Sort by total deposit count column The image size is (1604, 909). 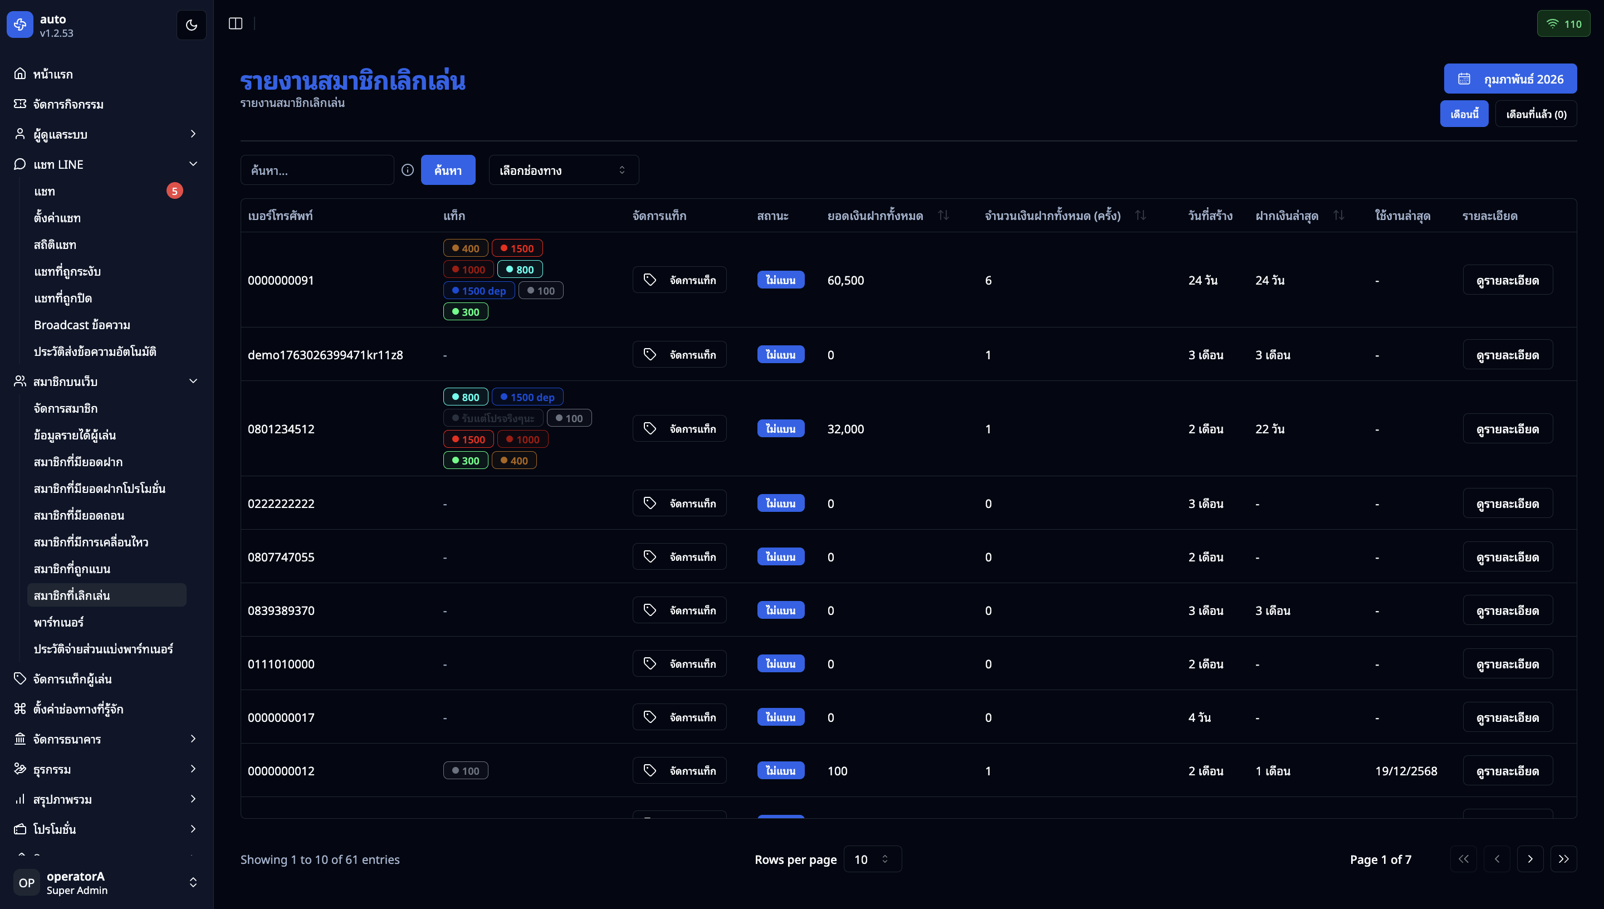click(x=1140, y=216)
